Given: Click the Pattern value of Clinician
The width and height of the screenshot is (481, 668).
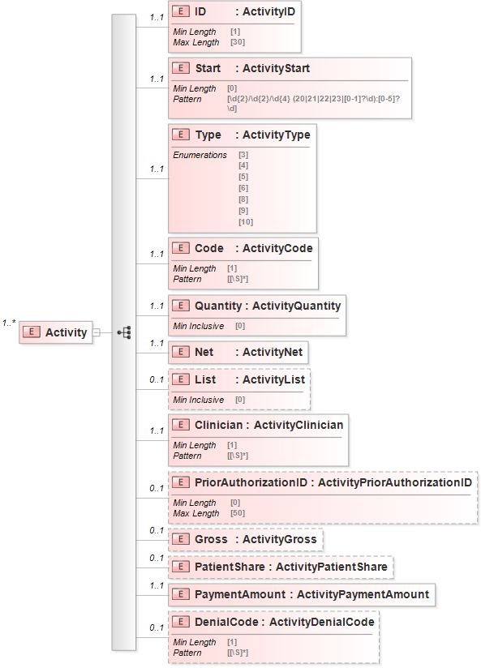Looking at the screenshot, I should (238, 456).
